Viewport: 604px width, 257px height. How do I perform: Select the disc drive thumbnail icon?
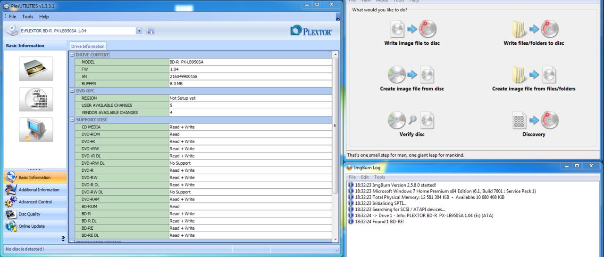36,69
